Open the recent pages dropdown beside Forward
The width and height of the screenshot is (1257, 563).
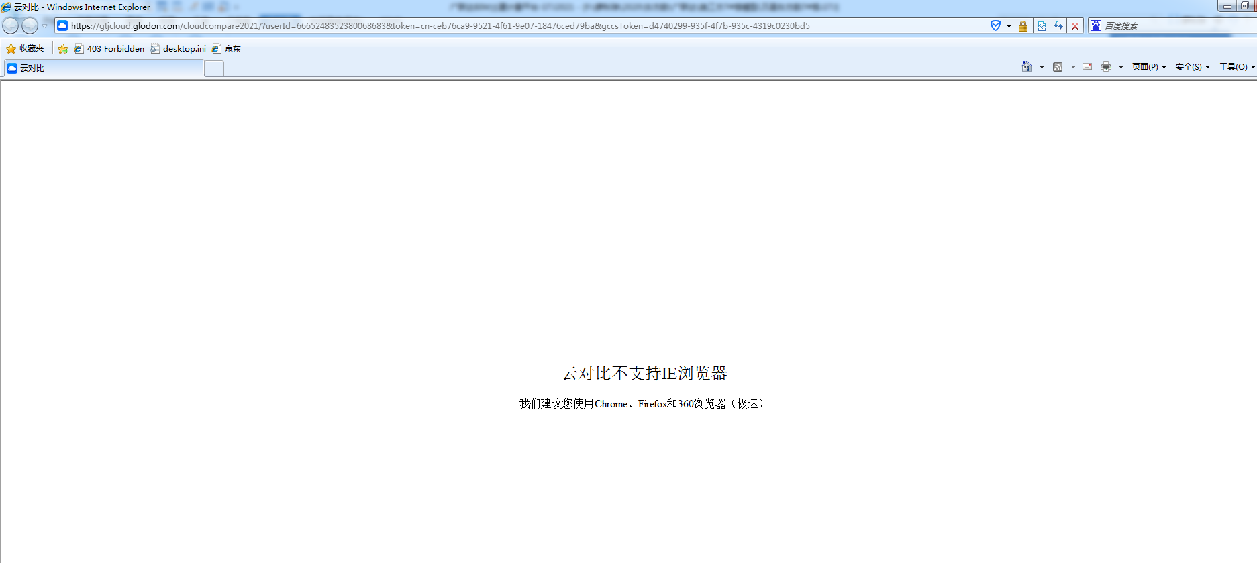pyautogui.click(x=45, y=25)
